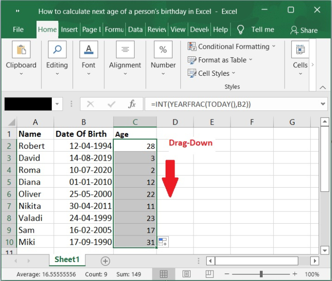
Task: Open the Number percent group icon
Action: (x=163, y=49)
